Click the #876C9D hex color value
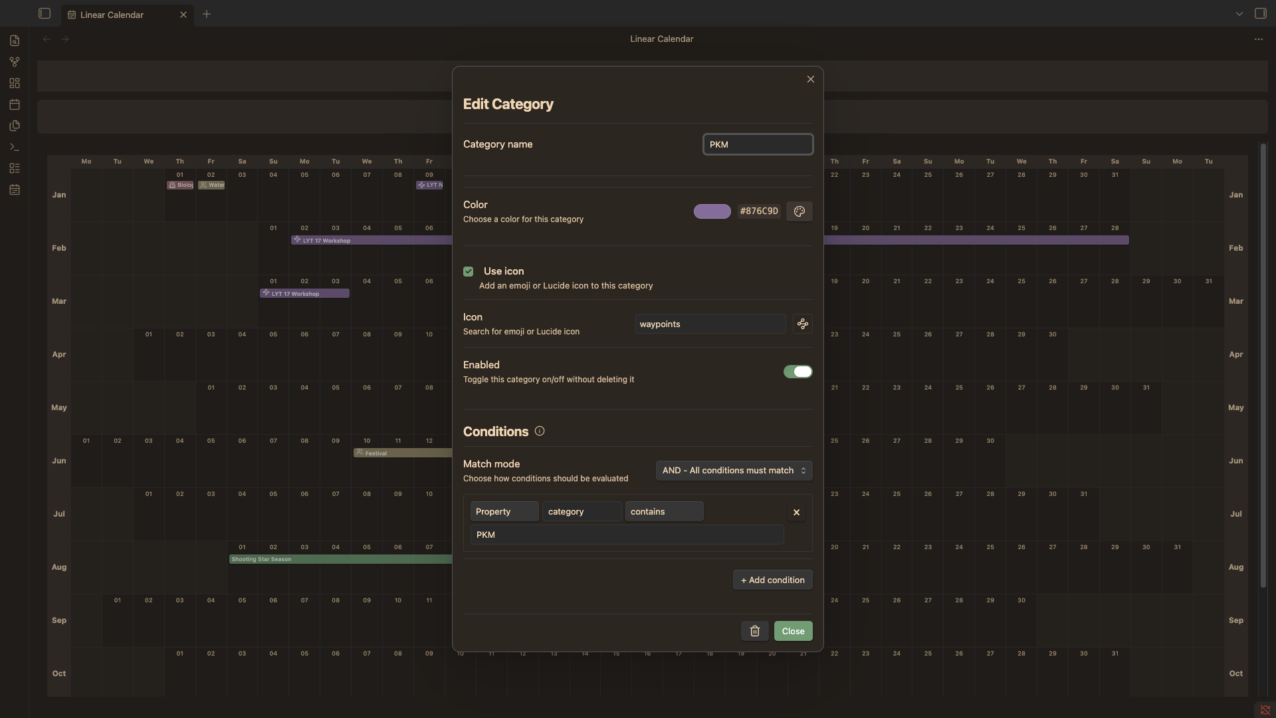This screenshot has height=718, width=1276. click(759, 211)
